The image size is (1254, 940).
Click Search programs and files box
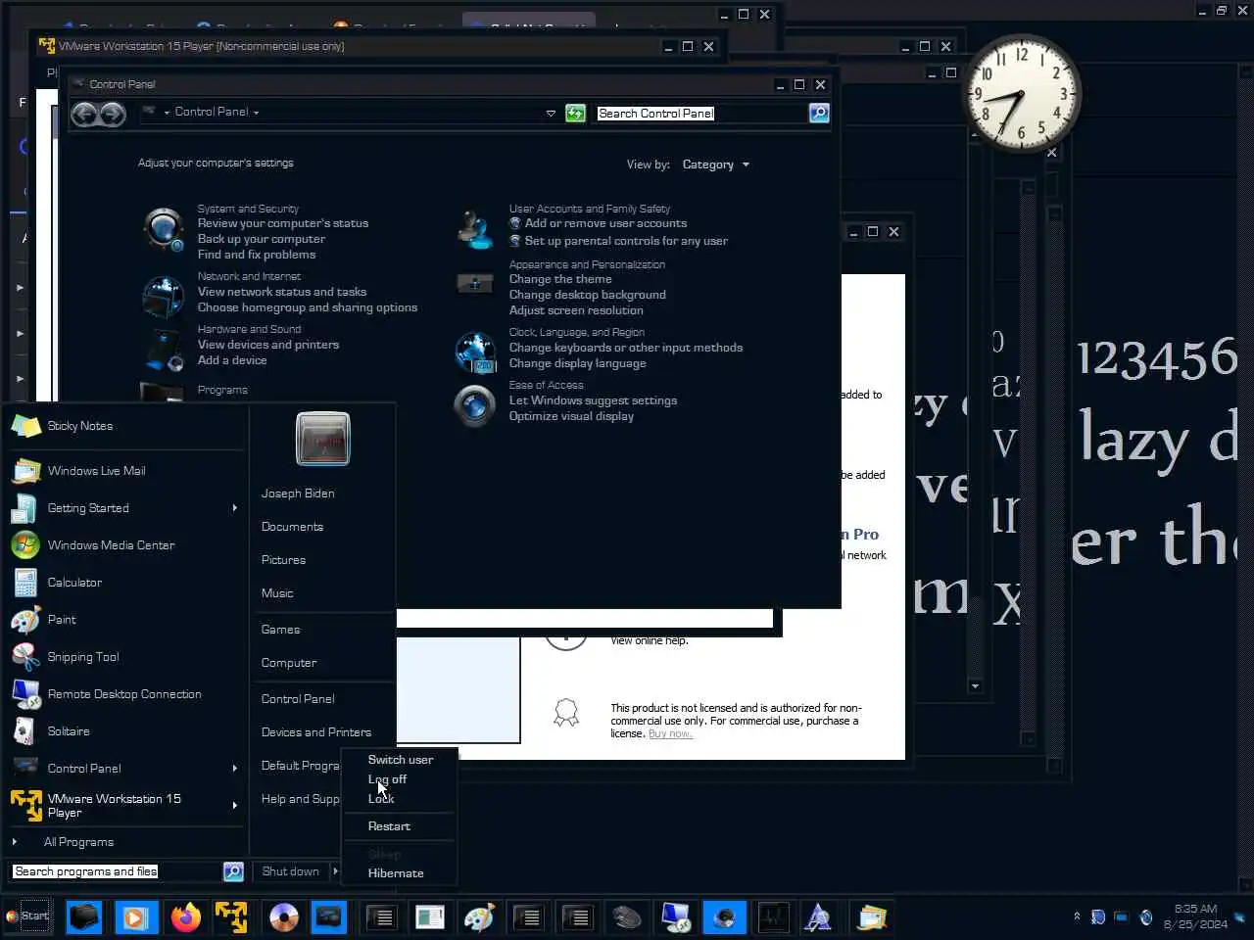[116, 871]
